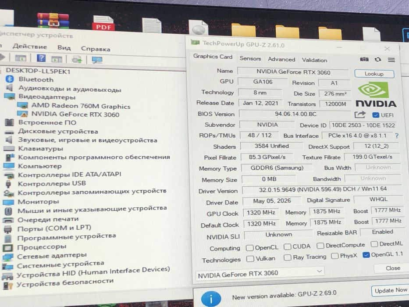Select Аудиовходы и аудиовыходы node

point(70,89)
